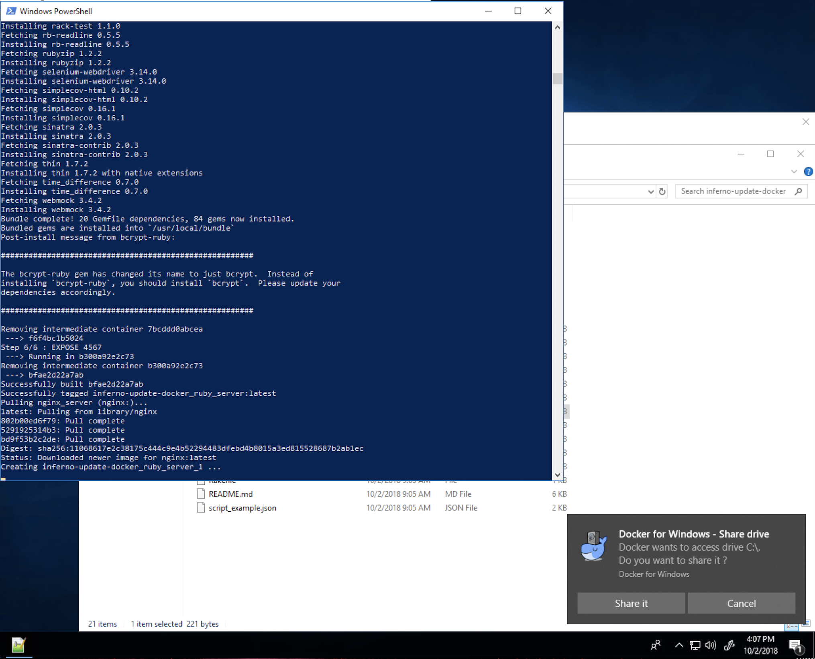Viewport: 815px width, 659px height.
Task: Click the volume speaker tray icon
Action: pyautogui.click(x=711, y=645)
